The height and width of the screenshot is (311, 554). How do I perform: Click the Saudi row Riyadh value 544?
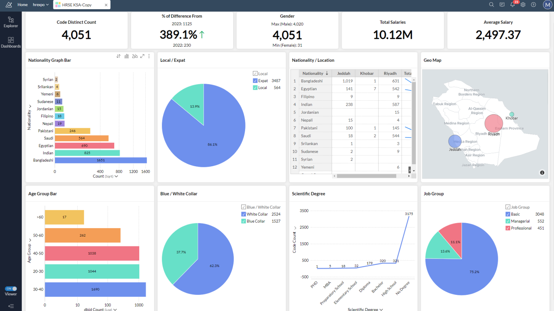tap(390, 136)
